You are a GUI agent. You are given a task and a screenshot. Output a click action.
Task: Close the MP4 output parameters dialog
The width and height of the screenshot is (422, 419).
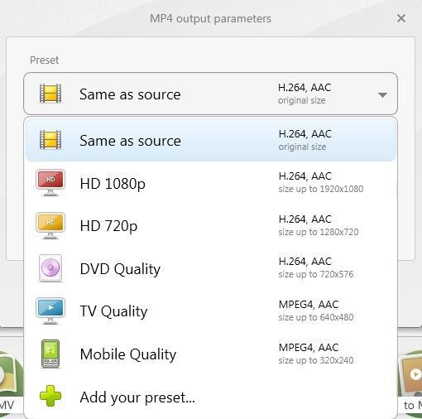pyautogui.click(x=401, y=18)
